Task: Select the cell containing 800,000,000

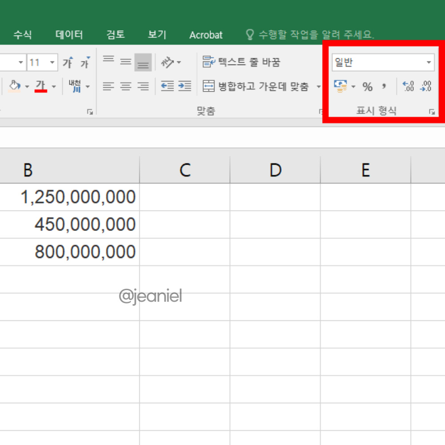Action: tap(69, 252)
